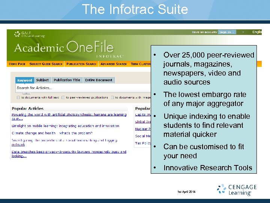The width and height of the screenshot is (270, 203).
Task: Open the Nuclear P... popular link
Action: tap(143, 129)
